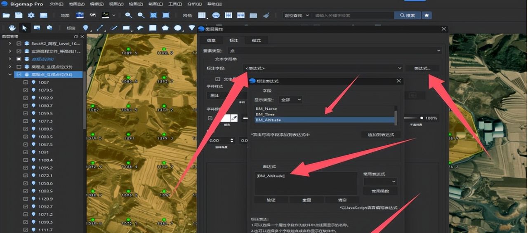Open the settings gear icon

point(31,15)
